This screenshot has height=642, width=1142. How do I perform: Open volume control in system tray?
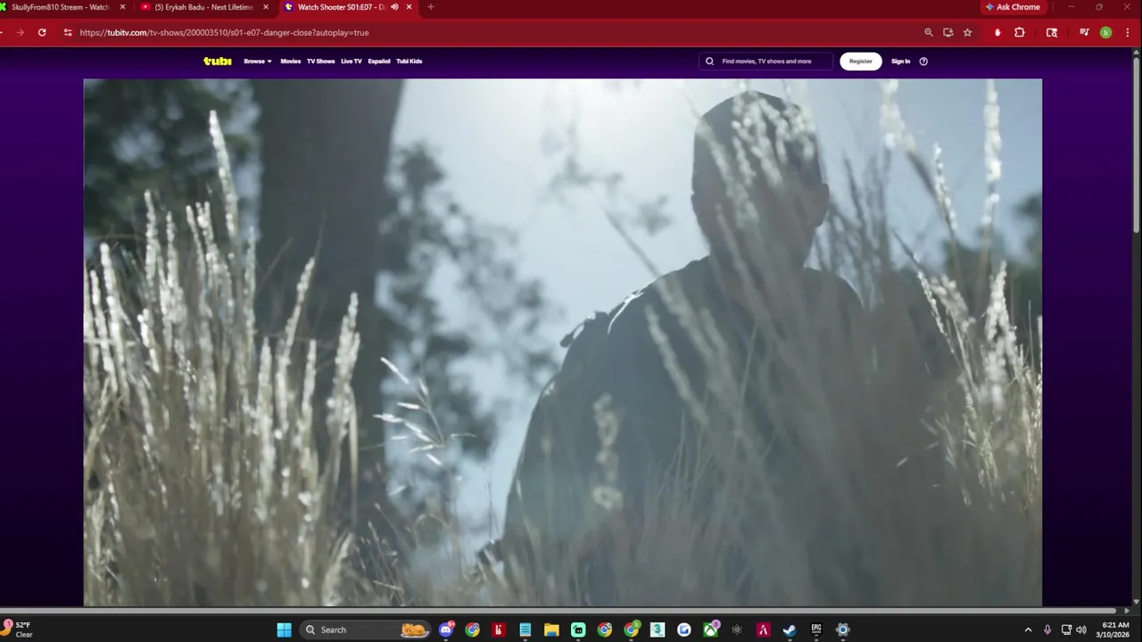click(x=1081, y=630)
